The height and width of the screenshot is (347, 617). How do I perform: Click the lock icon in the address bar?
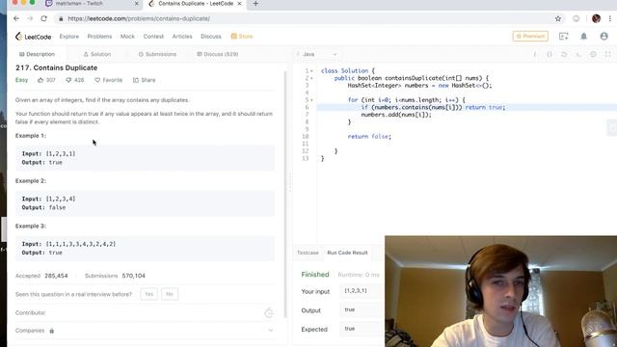[x=61, y=19]
